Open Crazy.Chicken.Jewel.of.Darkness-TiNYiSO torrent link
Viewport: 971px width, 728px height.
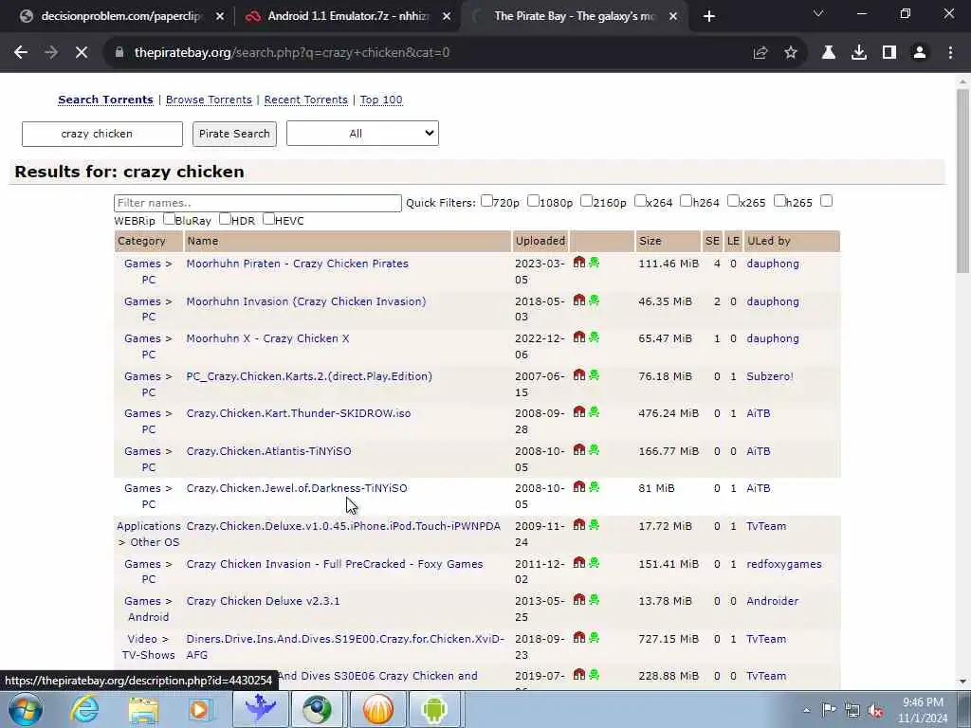click(297, 488)
